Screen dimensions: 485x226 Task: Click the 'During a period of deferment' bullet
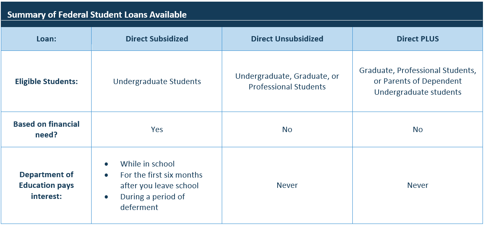tap(152, 197)
